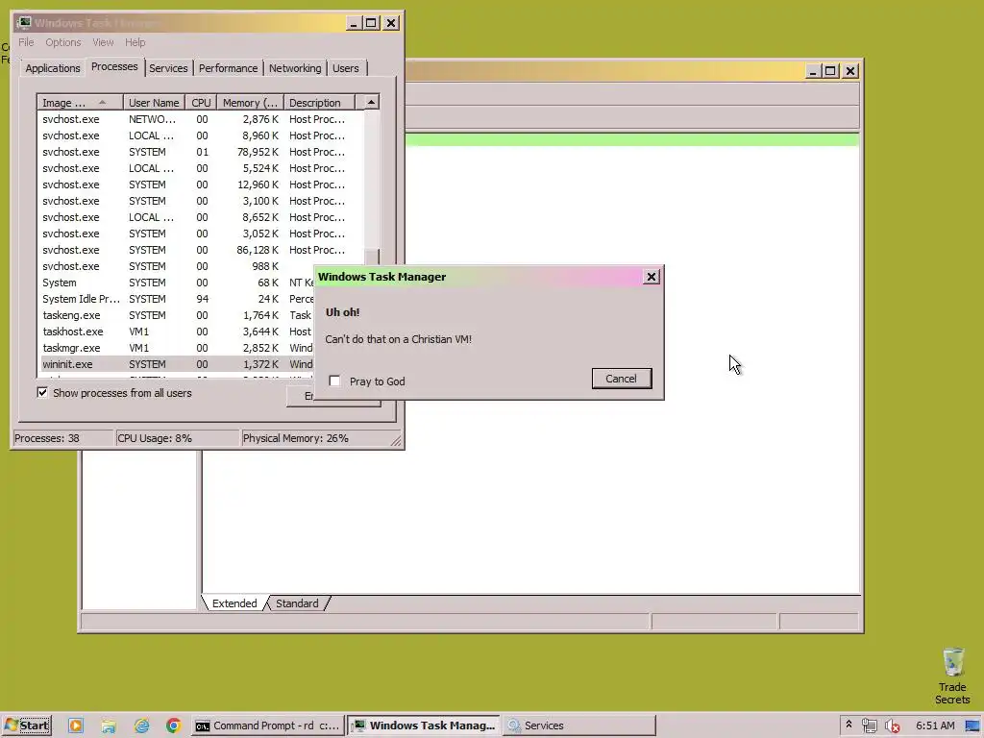Click the muted volume tray icon
Screen dimensions: 984x738
click(892, 726)
